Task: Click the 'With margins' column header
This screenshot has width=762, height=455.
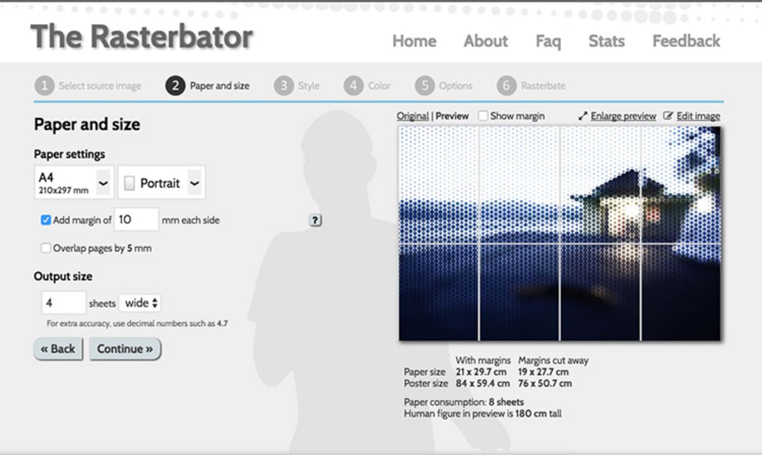Action: [x=483, y=361]
